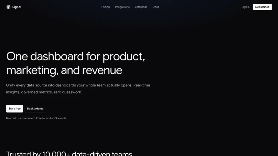
Task: Click the Sign in link
Action: point(245,7)
